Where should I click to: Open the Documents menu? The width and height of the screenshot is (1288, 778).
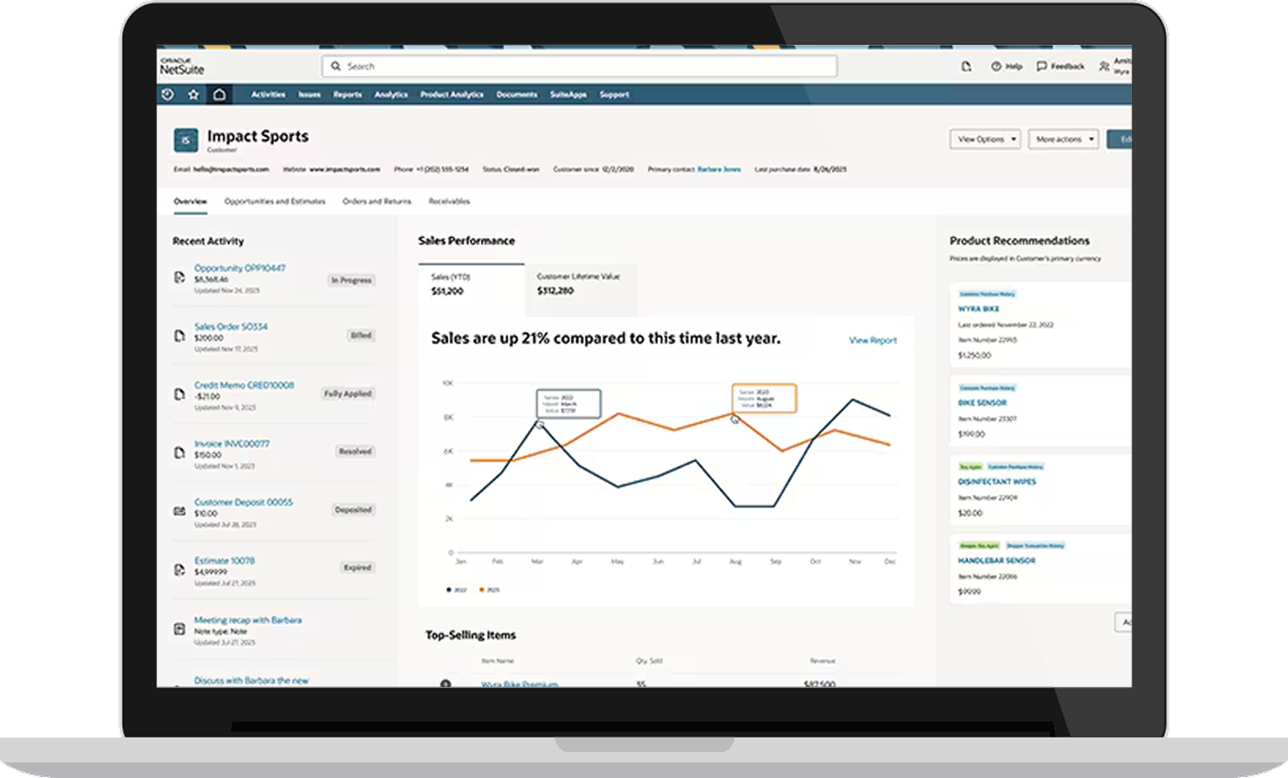tap(517, 94)
